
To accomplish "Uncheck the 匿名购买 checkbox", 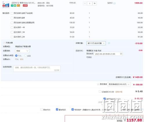I will (57, 110).
